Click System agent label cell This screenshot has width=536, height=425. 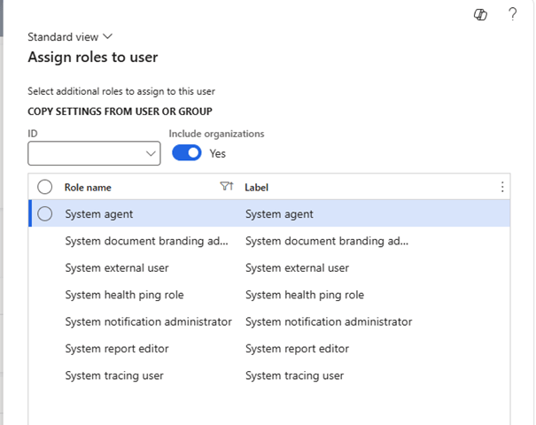[x=279, y=214]
